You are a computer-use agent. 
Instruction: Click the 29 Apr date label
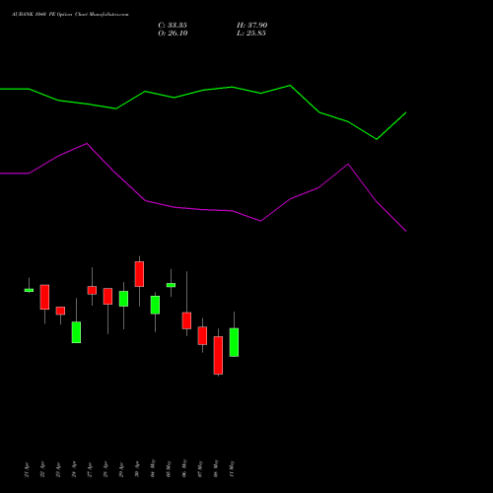(x=121, y=469)
